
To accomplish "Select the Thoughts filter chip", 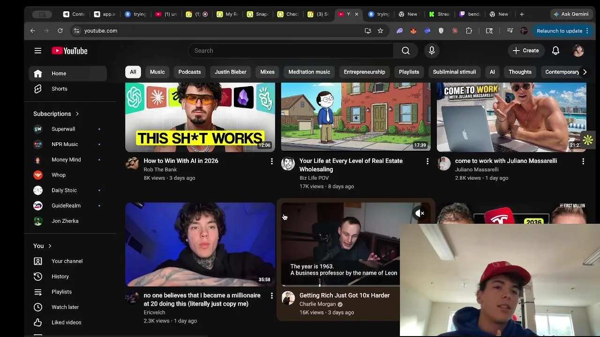I will 520,72.
